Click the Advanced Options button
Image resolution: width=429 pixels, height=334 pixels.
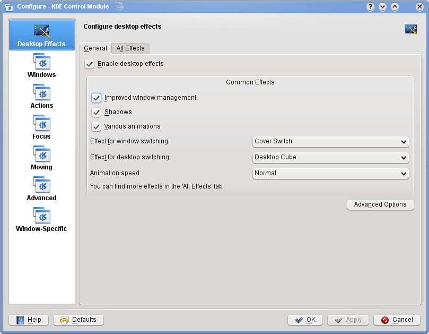pos(380,204)
